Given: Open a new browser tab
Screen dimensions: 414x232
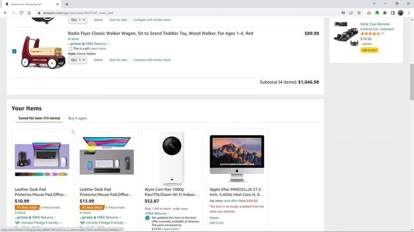Looking at the screenshot, I should pyautogui.click(x=67, y=5).
